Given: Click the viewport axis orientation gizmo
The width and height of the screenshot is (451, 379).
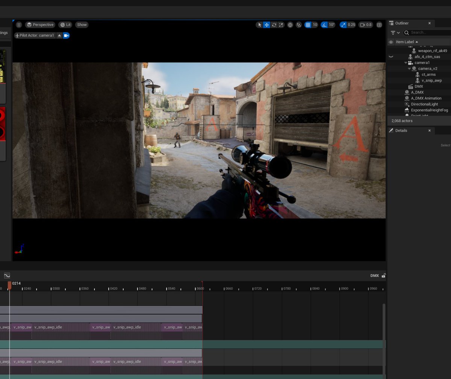Looking at the screenshot, I should (x=19, y=249).
